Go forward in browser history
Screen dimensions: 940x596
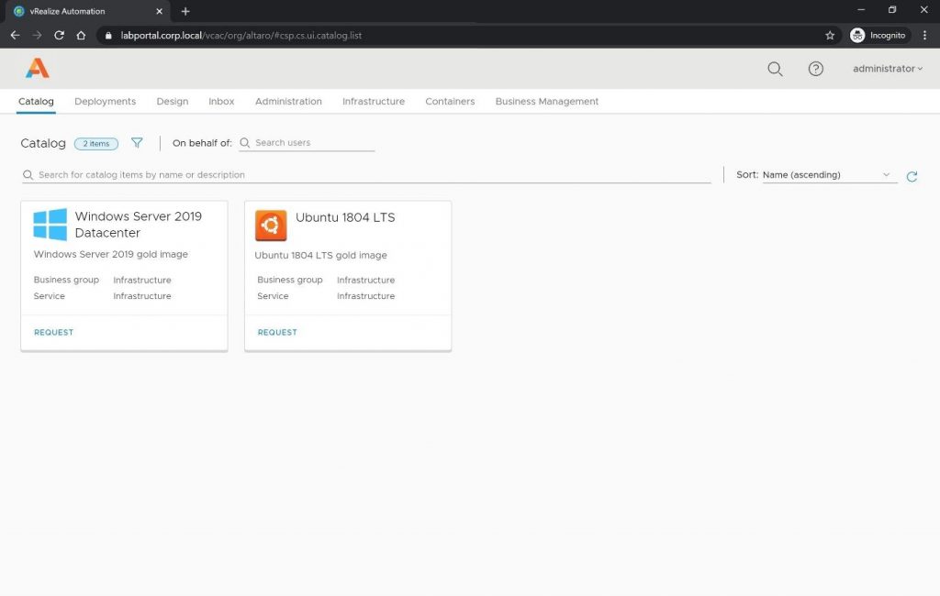point(37,36)
